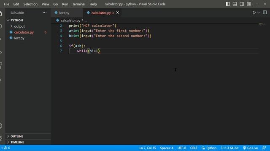270x151 pixels.
Task: Select interpreter 3.11.3 64-bit
Action: tap(229, 148)
